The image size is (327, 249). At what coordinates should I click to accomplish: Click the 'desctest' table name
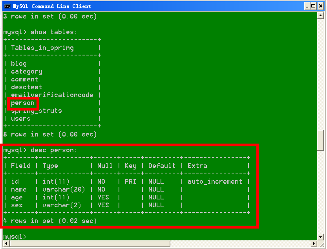click(26, 87)
